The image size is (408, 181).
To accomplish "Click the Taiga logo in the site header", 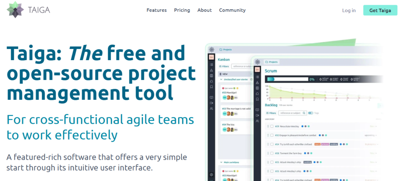I will (28, 10).
